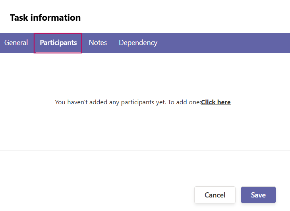Save the task information
290x211 pixels.
click(258, 195)
